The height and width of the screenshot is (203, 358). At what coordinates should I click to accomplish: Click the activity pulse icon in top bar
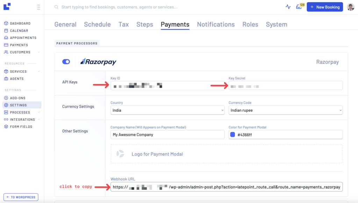click(287, 7)
